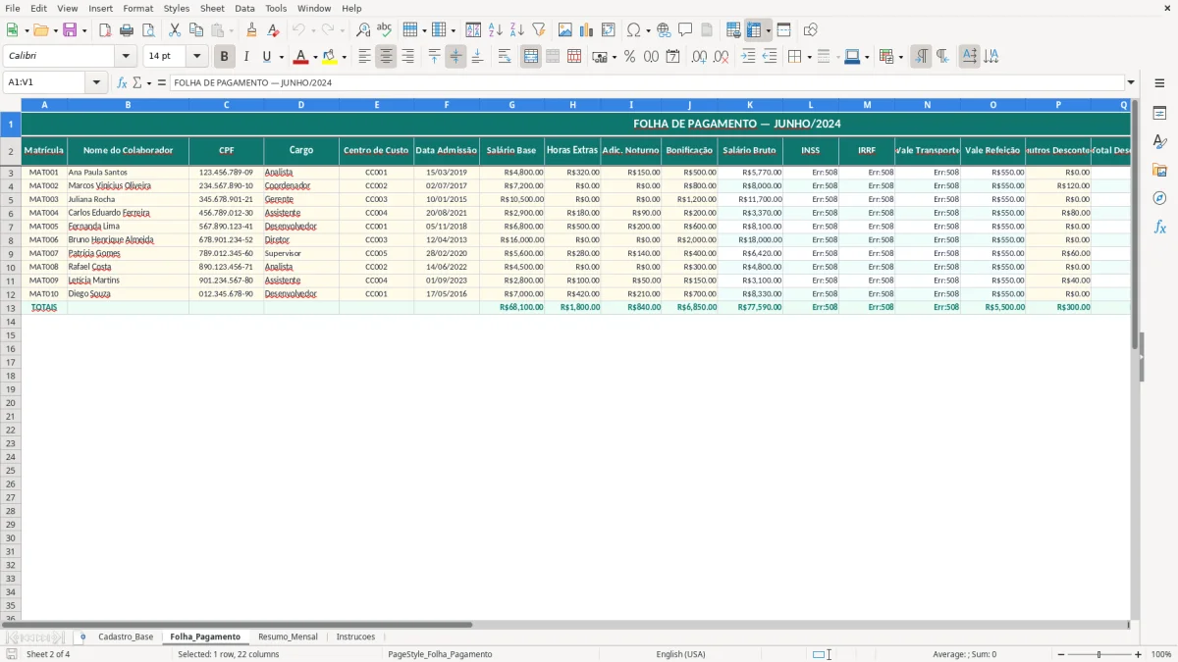
Task: Open the Select Function sigma dropdown
Action: click(x=149, y=82)
